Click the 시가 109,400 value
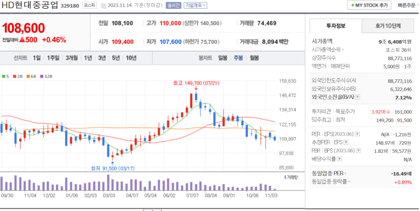The height and width of the screenshot is (211, 420). pyautogui.click(x=122, y=42)
